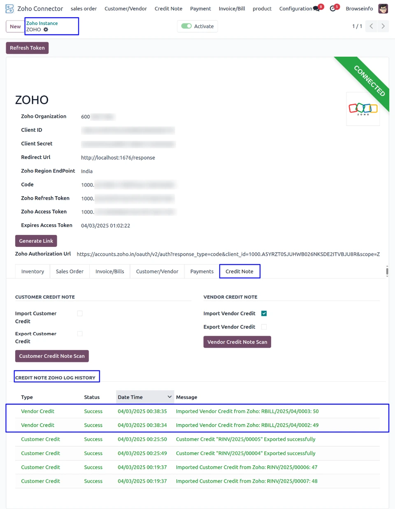Open the Customer/Vendor top menu
Screen dimensions: 395x509
(x=125, y=9)
